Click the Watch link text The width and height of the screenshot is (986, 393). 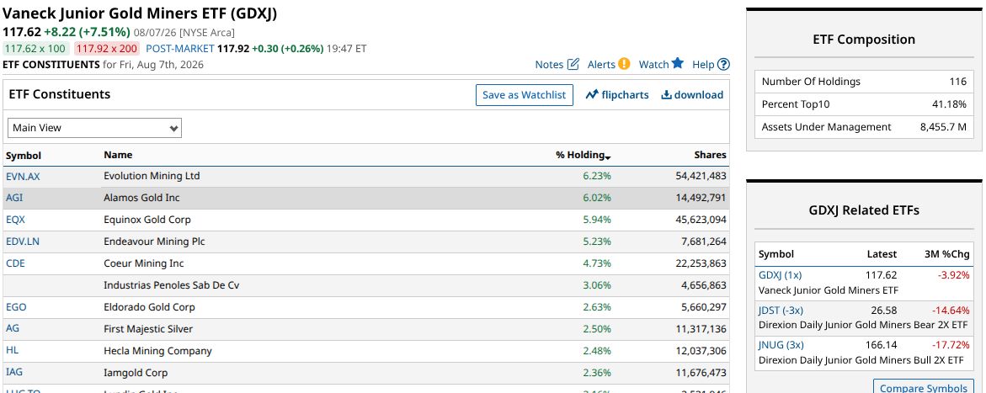(x=654, y=64)
